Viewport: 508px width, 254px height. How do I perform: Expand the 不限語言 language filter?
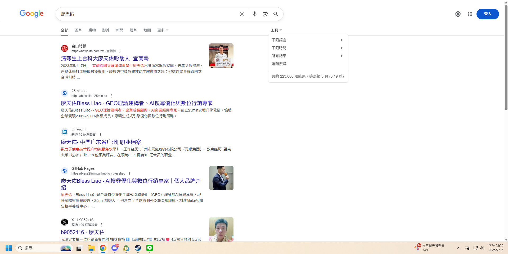308,40
